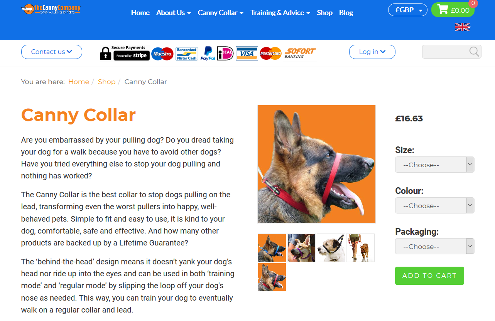This screenshot has width=495, height=321.
Task: Open the Packaging dropdown
Action: pos(434,247)
